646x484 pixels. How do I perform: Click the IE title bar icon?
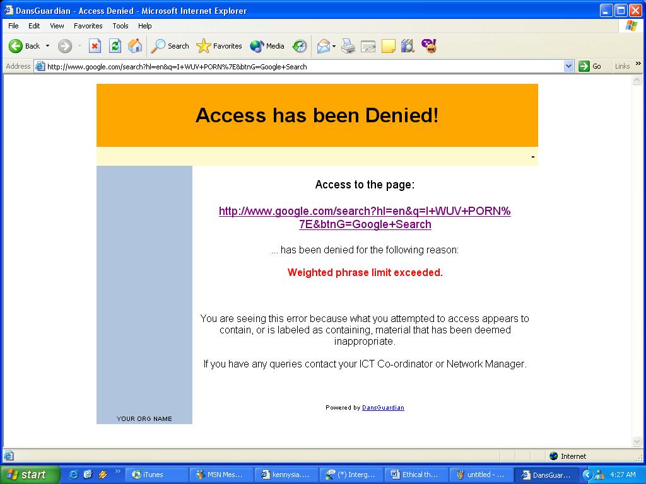pyautogui.click(x=8, y=10)
